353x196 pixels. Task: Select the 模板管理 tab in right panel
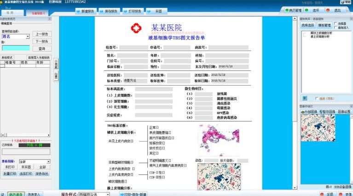point(324,25)
